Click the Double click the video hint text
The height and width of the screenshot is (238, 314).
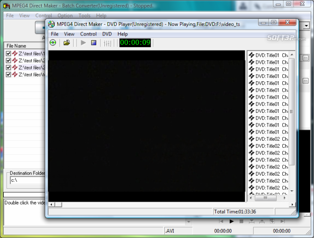25,203
